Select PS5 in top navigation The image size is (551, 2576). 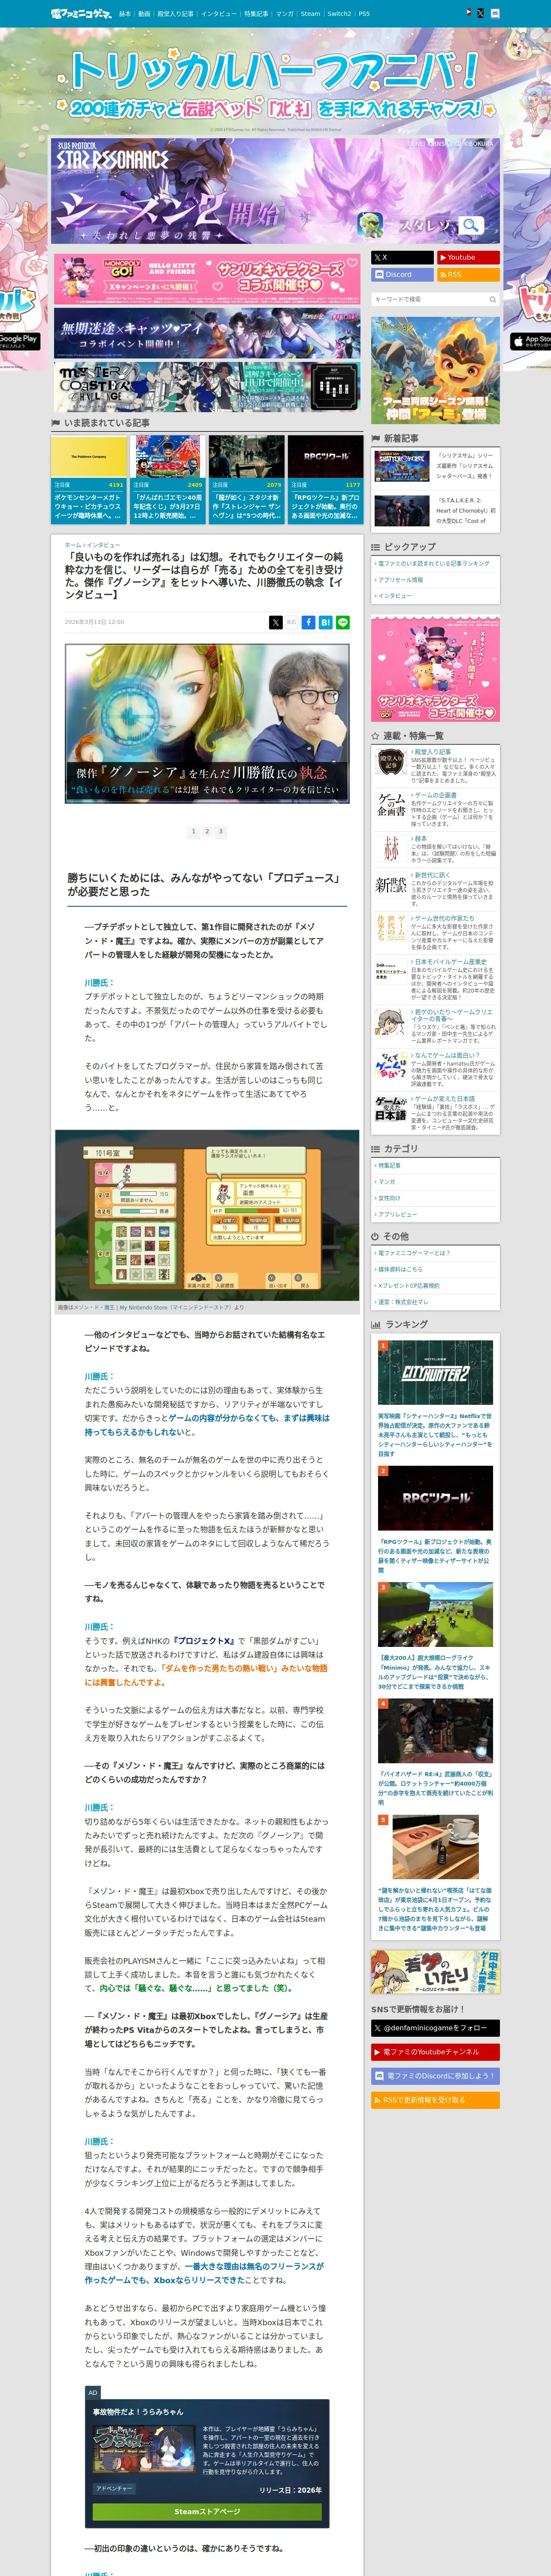364,14
